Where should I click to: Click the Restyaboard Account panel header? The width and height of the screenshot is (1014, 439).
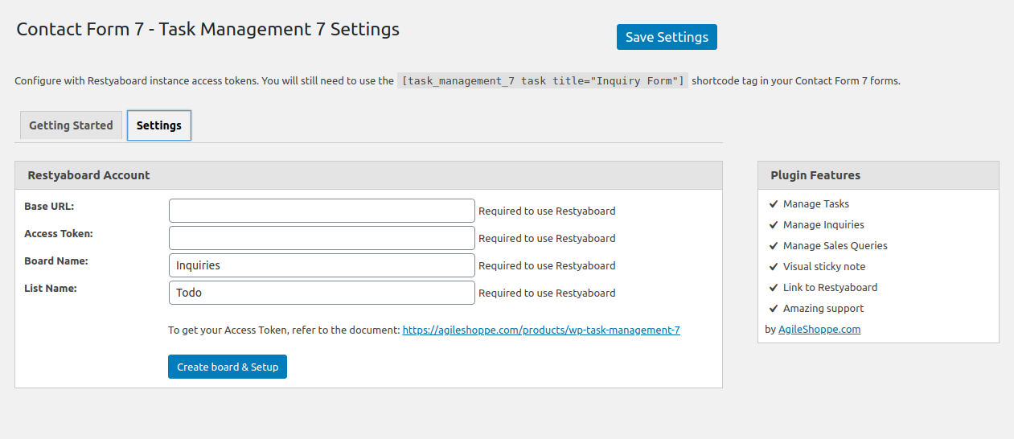click(368, 175)
